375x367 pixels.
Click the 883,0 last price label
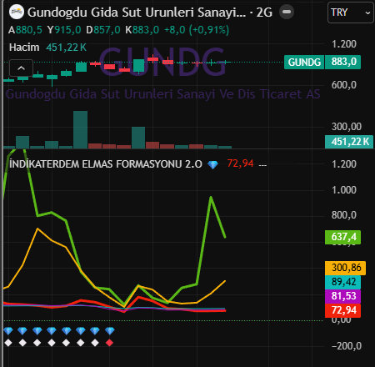click(x=343, y=62)
